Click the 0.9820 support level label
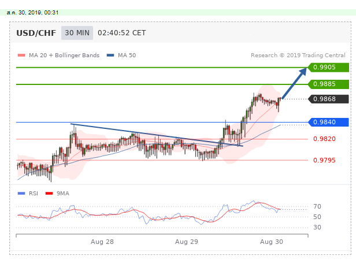Screen dimensions: 356x263 [324, 139]
